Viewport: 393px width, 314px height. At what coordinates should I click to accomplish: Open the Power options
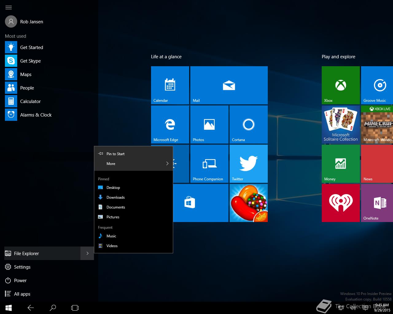click(x=49, y=280)
